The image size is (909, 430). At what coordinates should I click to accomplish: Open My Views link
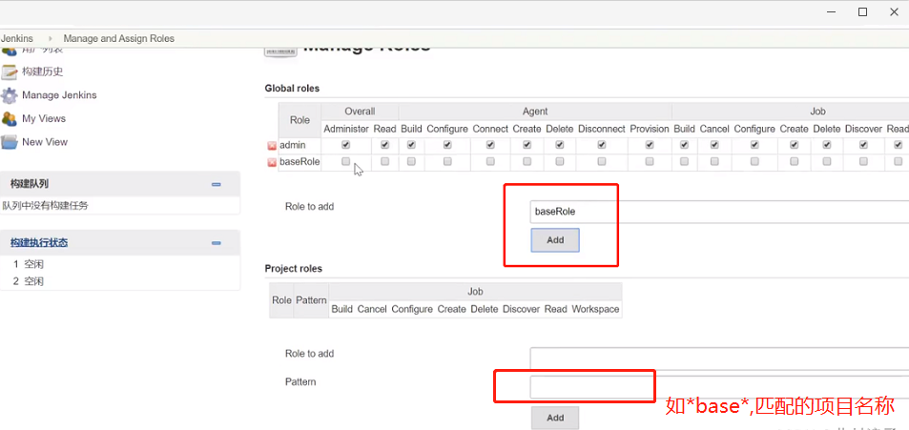click(x=44, y=118)
